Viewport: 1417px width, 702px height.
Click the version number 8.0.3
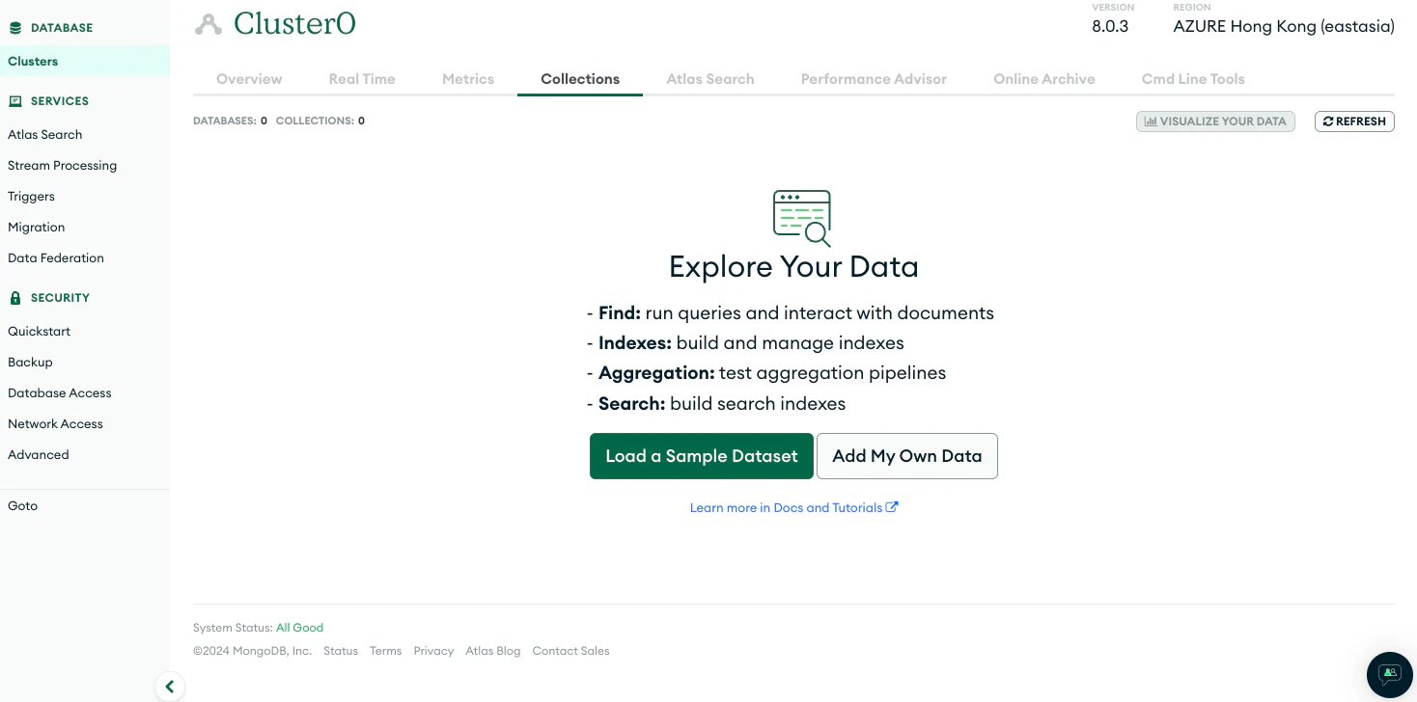(x=1110, y=27)
